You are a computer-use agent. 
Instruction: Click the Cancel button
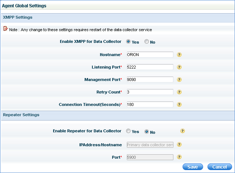(x=220, y=167)
